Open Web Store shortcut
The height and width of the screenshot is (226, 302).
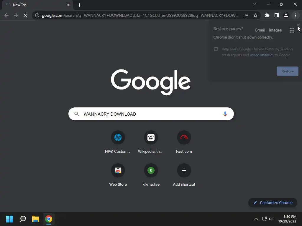[118, 175]
